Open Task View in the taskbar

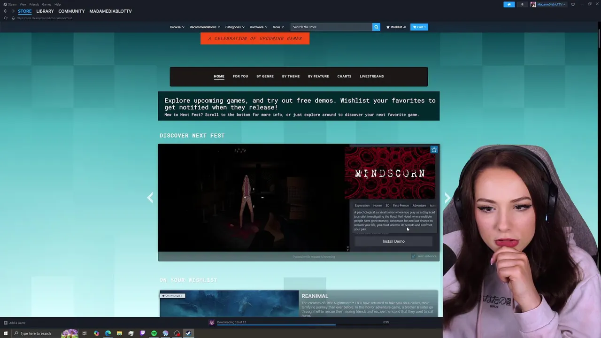[x=85, y=333]
